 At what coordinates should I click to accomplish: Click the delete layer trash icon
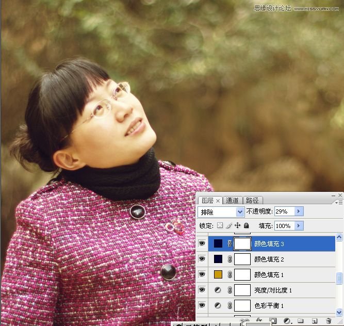(329, 321)
